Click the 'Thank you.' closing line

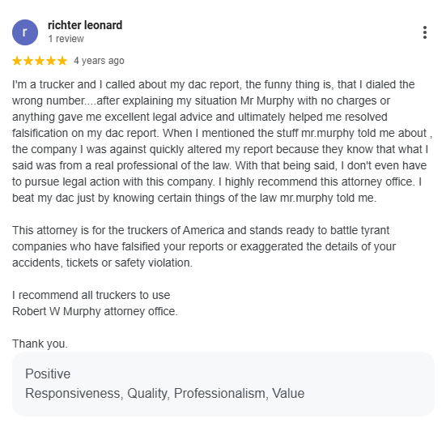click(x=40, y=344)
